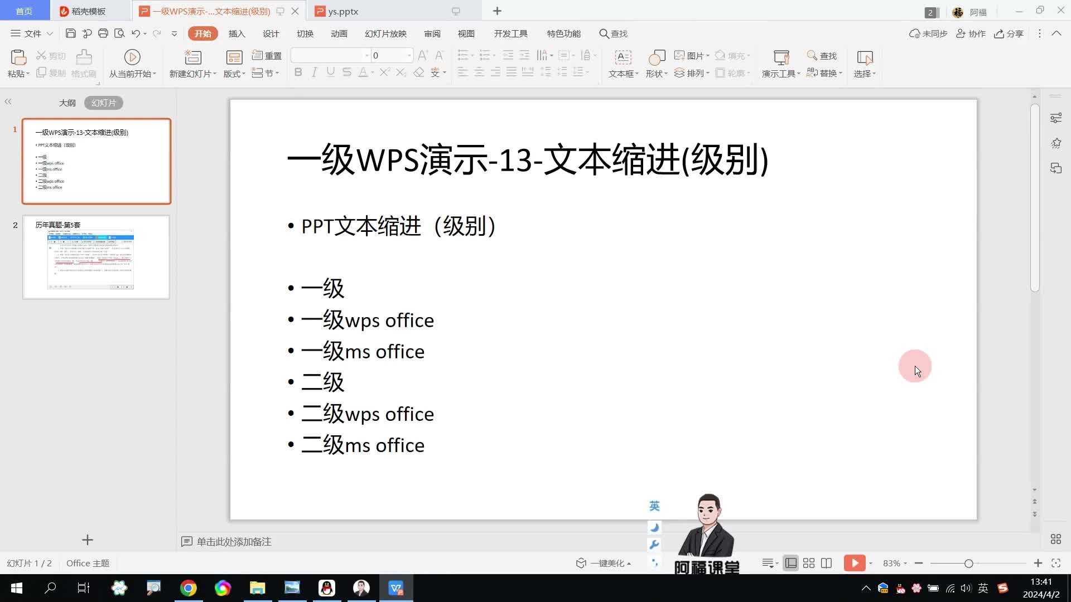Open the Insert (插入) ribbon tab
Image resolution: width=1071 pixels, height=602 pixels.
[x=237, y=33]
